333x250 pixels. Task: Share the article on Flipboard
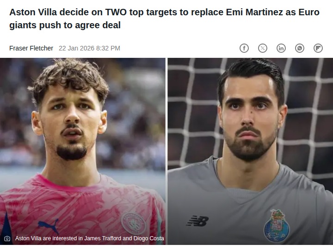(318, 48)
